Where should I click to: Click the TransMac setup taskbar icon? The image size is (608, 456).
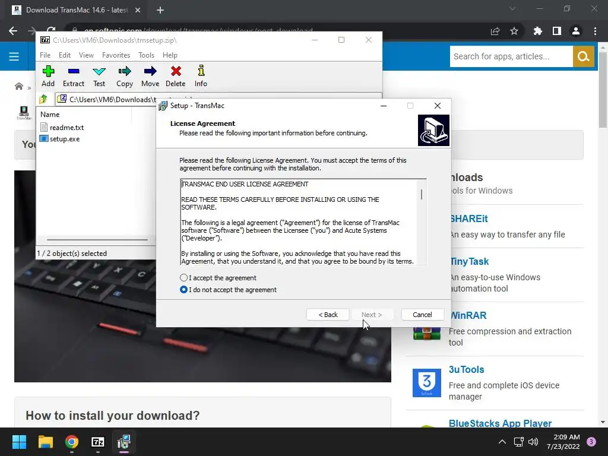pos(124,442)
